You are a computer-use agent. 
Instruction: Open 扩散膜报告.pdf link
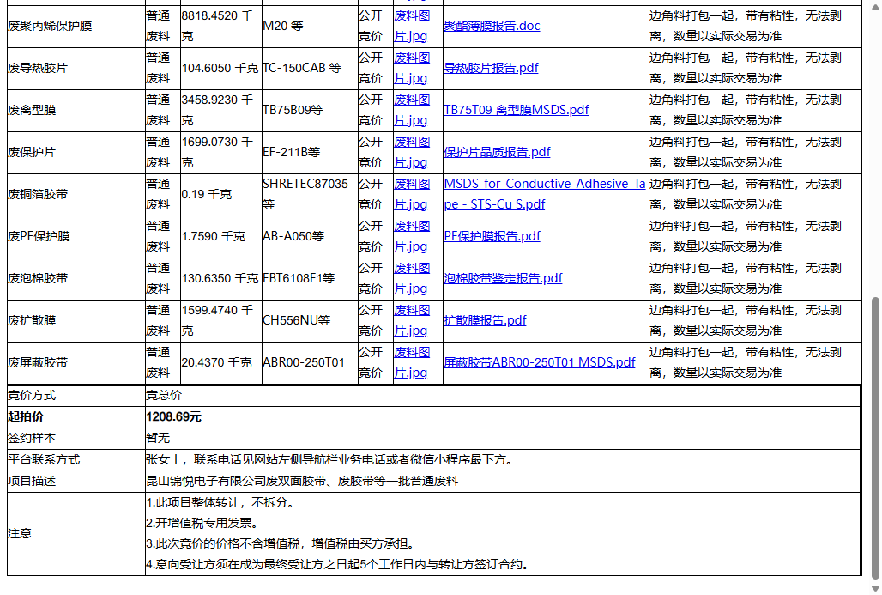tap(485, 320)
